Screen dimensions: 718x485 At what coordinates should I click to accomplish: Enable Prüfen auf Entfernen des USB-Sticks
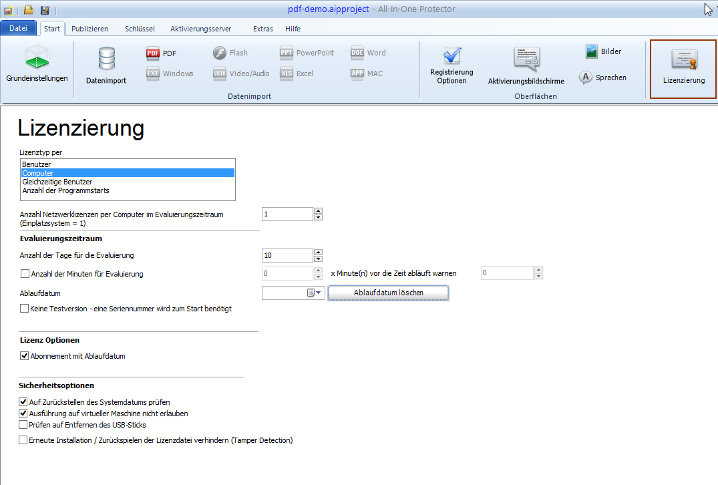coord(23,425)
